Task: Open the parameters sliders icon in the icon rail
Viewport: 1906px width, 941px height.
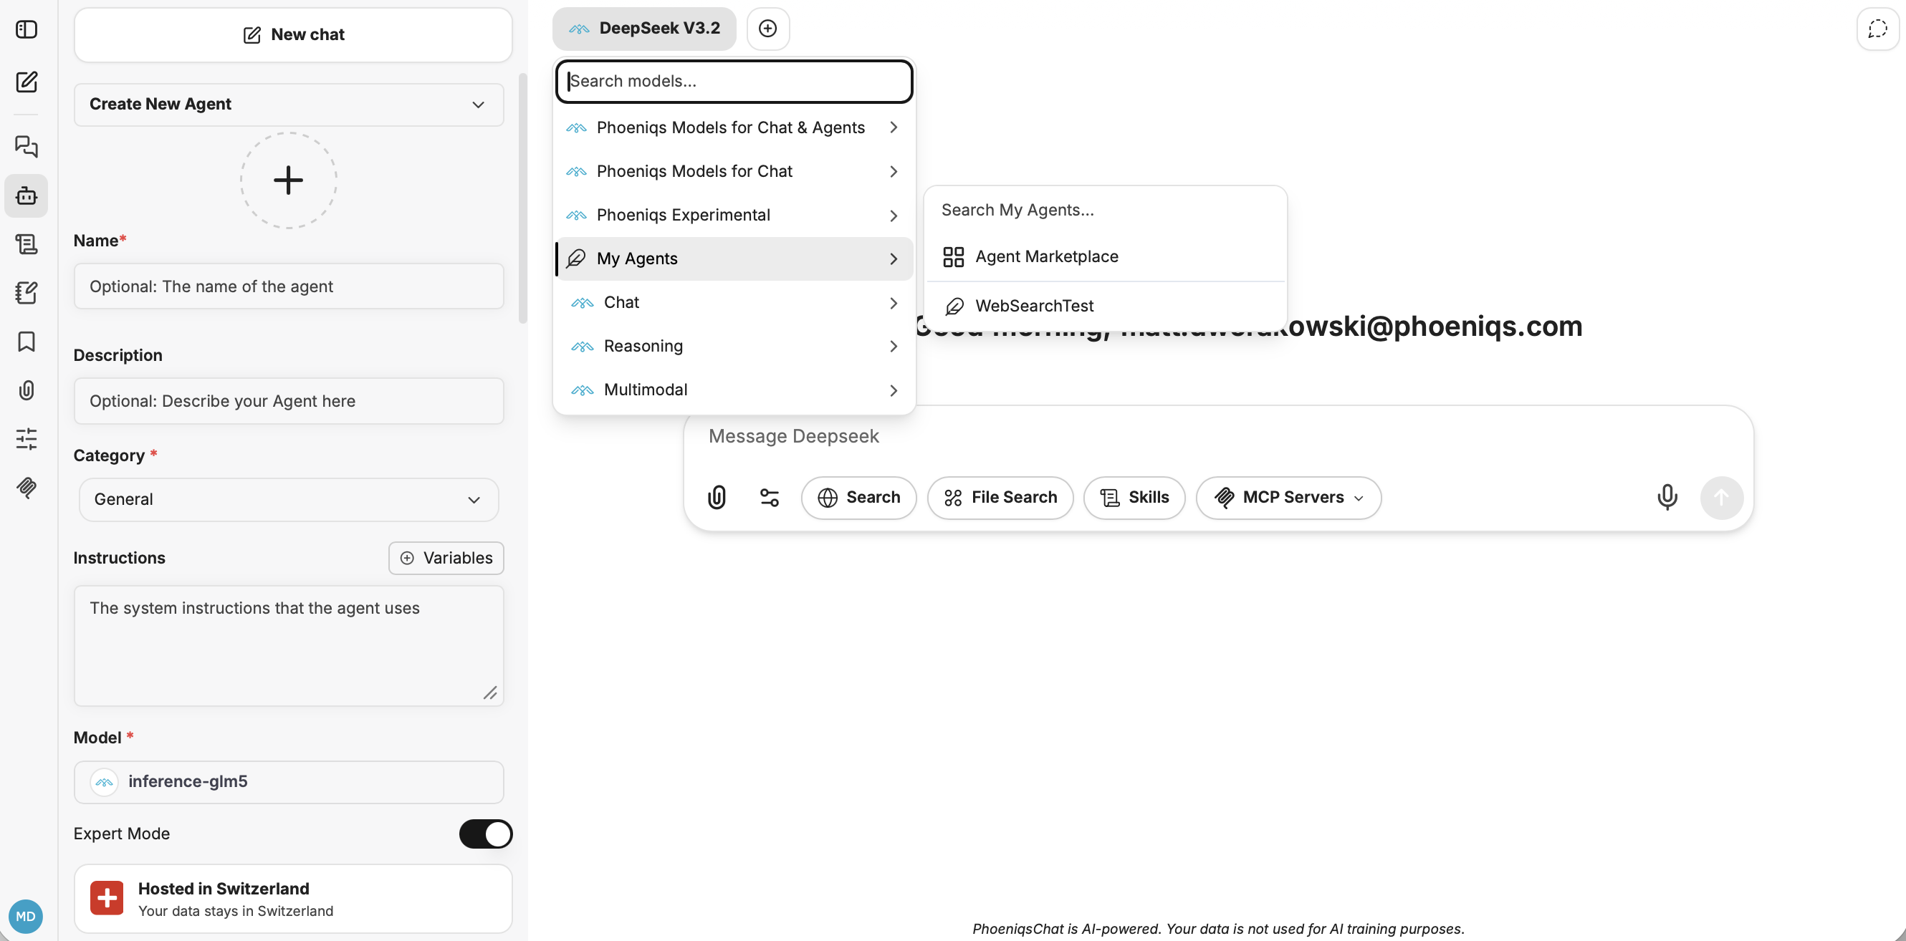Action: (27, 439)
